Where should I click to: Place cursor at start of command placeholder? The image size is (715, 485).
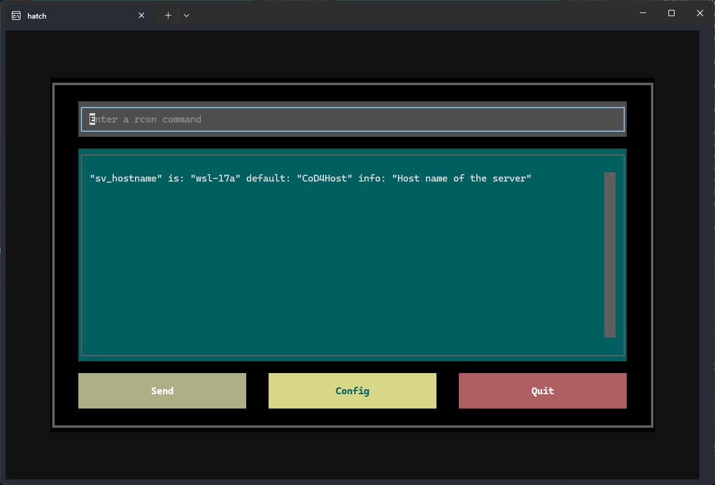coord(91,119)
